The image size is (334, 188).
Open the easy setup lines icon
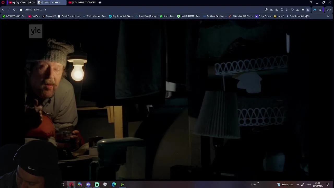(303, 10)
